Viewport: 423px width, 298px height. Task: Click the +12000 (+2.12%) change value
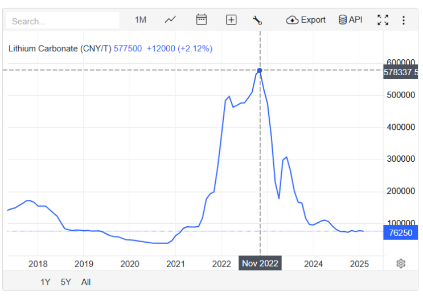pos(179,48)
